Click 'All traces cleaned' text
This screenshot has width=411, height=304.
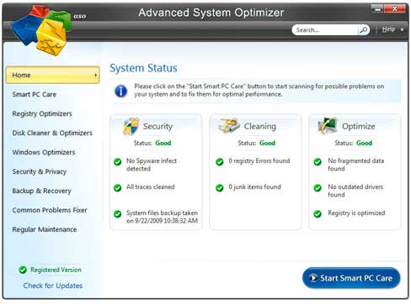point(151,187)
